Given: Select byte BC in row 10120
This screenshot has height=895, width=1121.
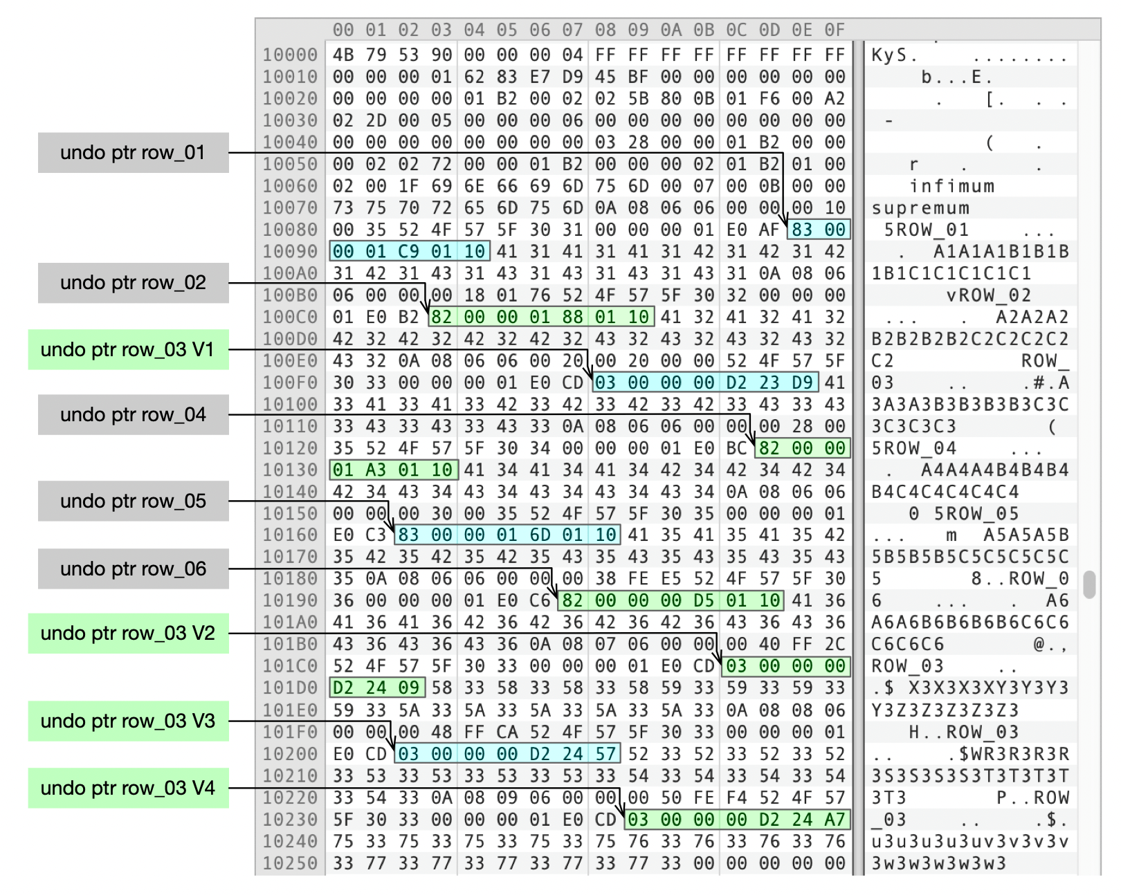Looking at the screenshot, I should point(736,448).
